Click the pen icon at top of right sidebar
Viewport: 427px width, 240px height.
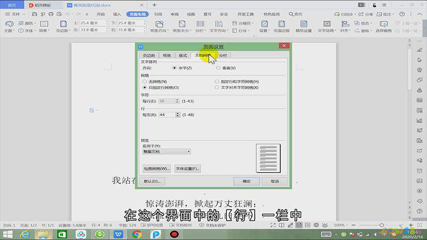coord(420,50)
